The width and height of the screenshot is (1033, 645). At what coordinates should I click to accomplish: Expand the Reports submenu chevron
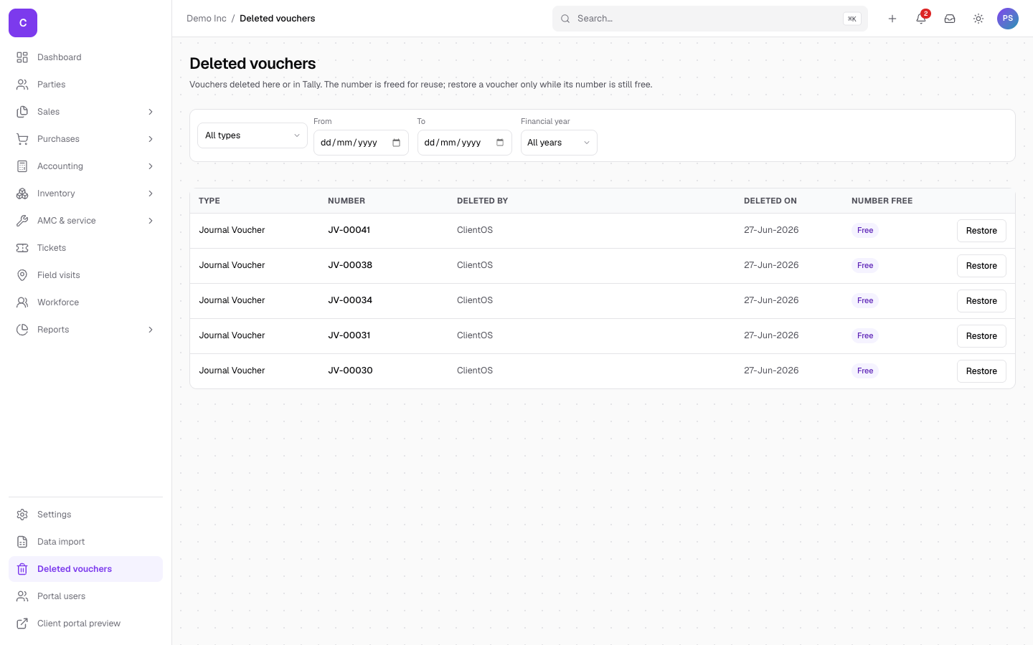(151, 330)
